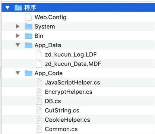Screen dimensions: 155x134
Task: Expand the System folder
Action: [x=18, y=26]
